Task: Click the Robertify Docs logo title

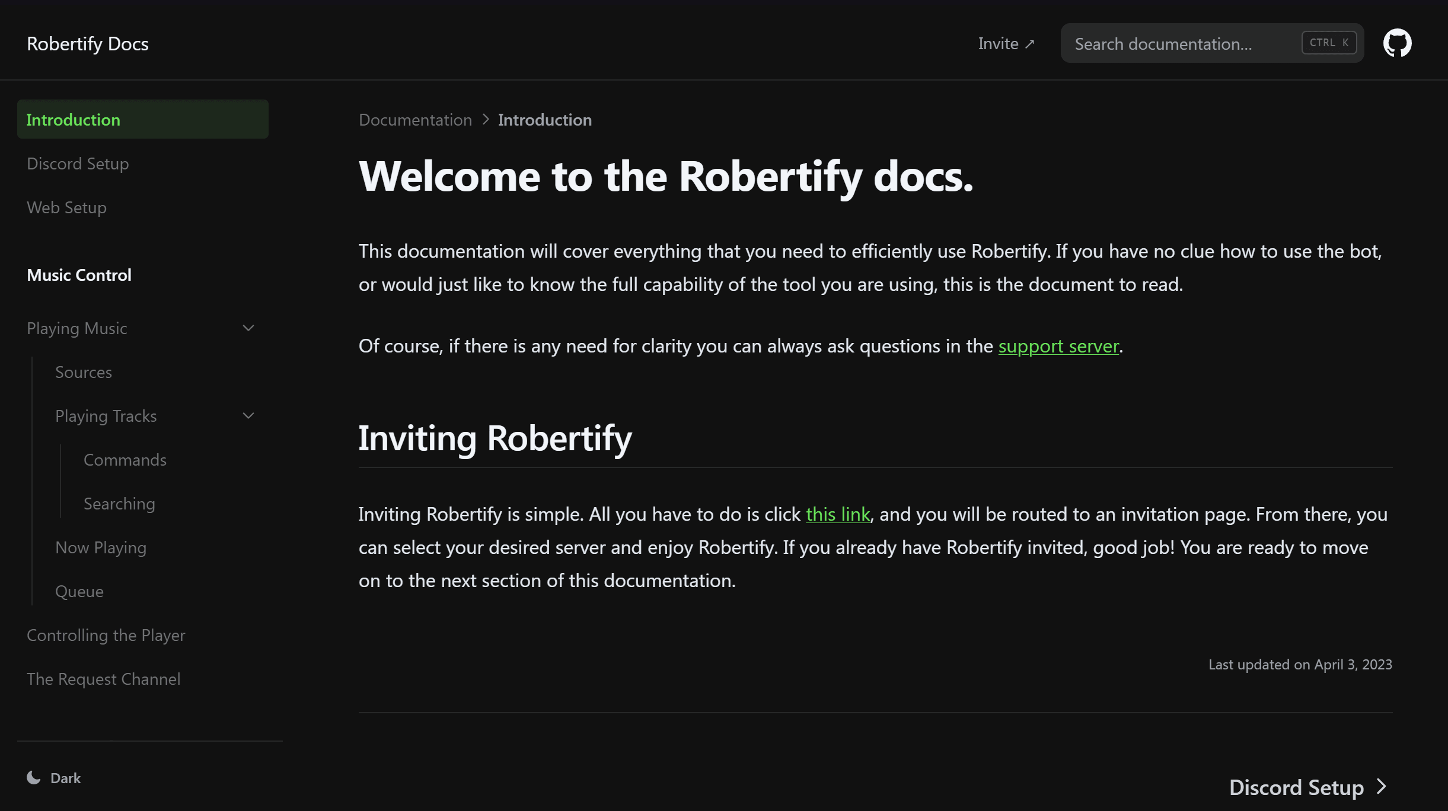Action: 88,44
